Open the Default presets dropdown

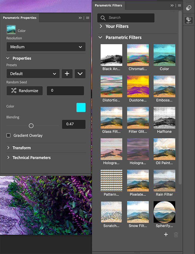pyautogui.click(x=33, y=74)
